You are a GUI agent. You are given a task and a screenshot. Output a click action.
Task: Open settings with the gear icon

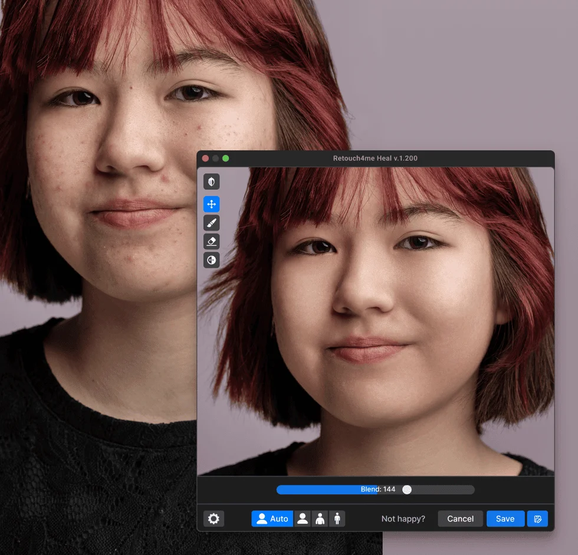coord(214,519)
